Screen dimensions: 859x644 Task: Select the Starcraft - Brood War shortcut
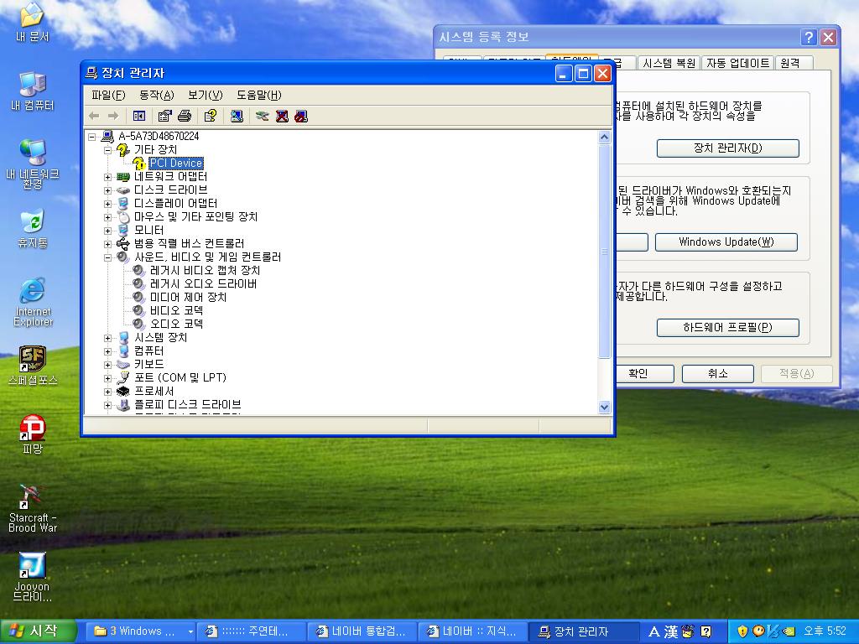click(33, 509)
